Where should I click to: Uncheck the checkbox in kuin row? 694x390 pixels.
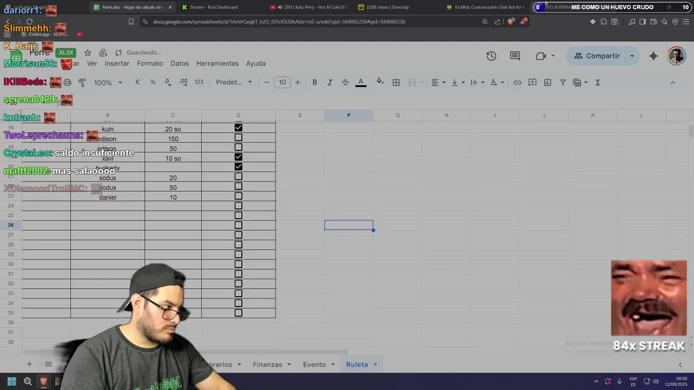tap(239, 128)
